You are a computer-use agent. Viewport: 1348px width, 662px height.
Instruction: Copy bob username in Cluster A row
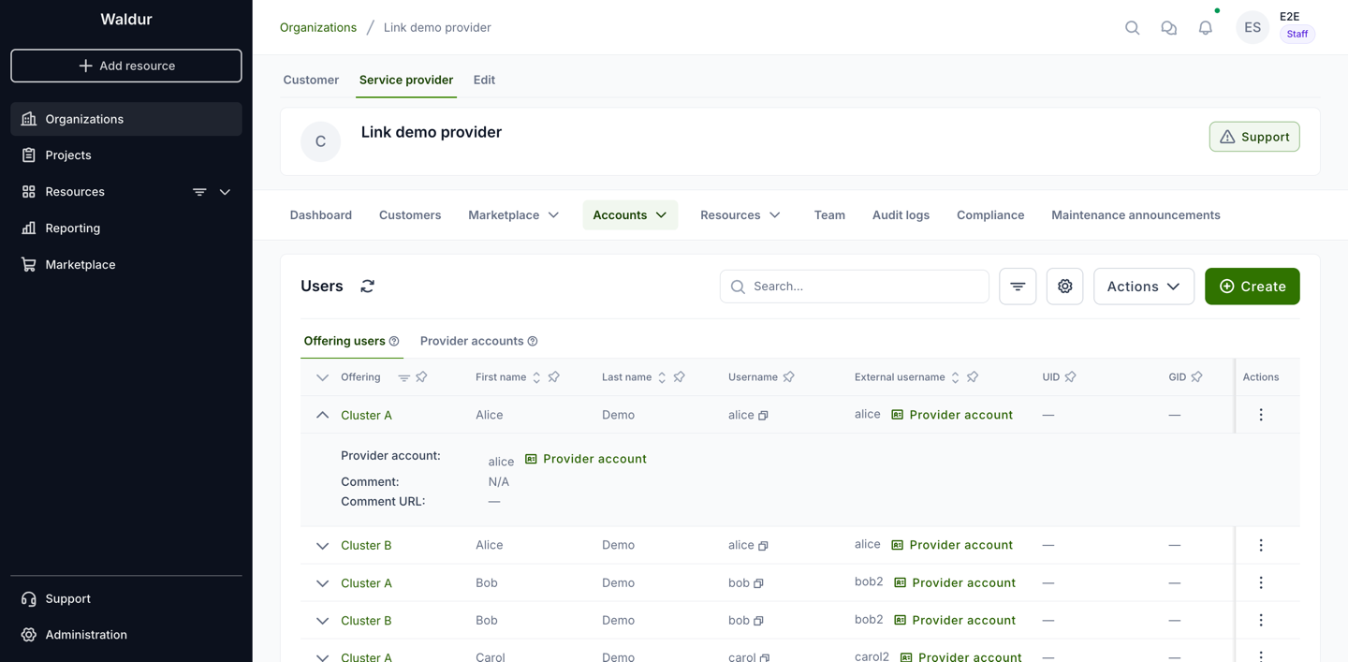758,583
